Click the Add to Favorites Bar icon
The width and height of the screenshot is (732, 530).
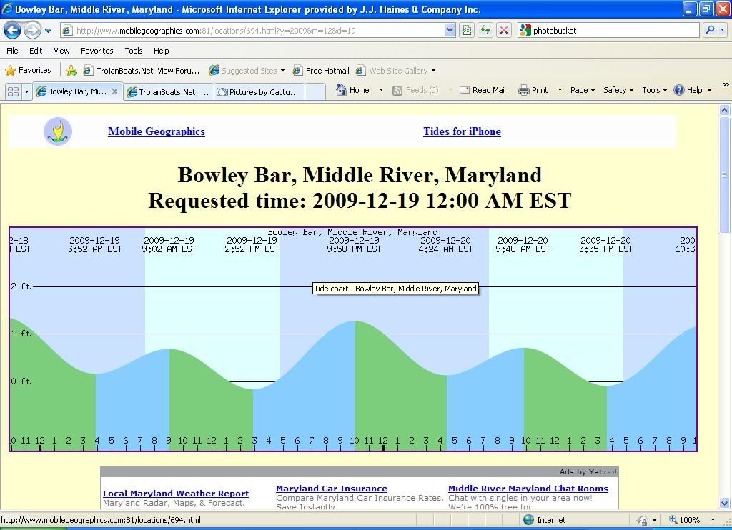click(71, 71)
